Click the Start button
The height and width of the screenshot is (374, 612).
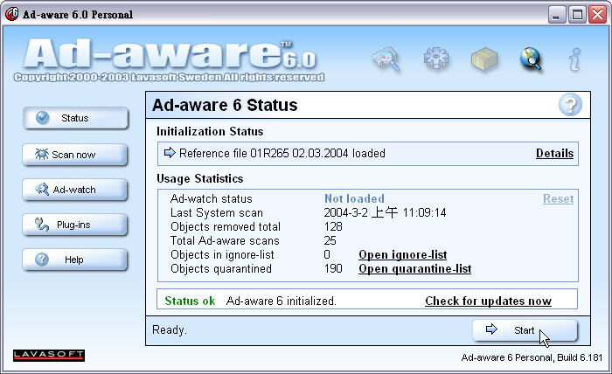[525, 330]
